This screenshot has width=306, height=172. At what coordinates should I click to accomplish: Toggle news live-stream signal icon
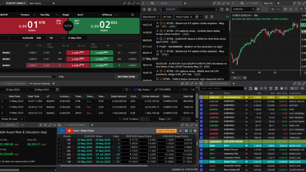coord(228,17)
